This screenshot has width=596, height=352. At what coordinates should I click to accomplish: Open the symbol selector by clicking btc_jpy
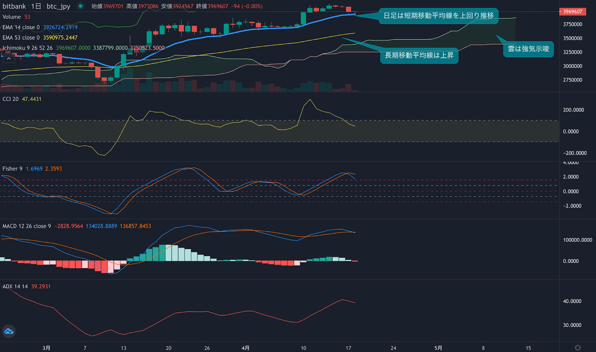click(x=58, y=6)
